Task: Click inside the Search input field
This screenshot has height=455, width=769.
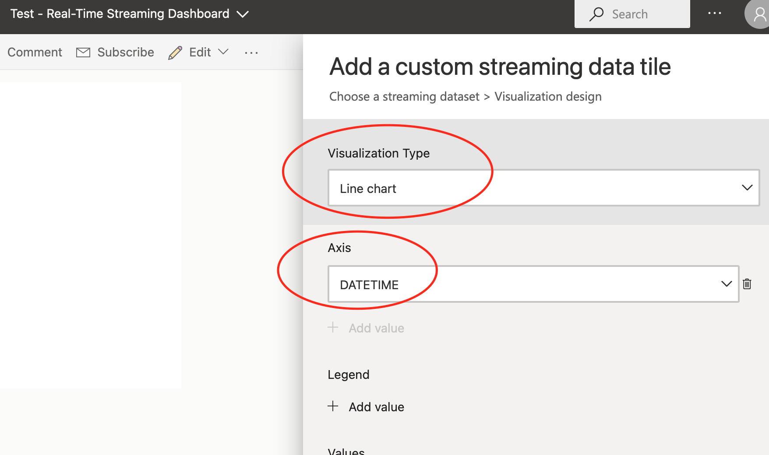Action: pos(644,14)
